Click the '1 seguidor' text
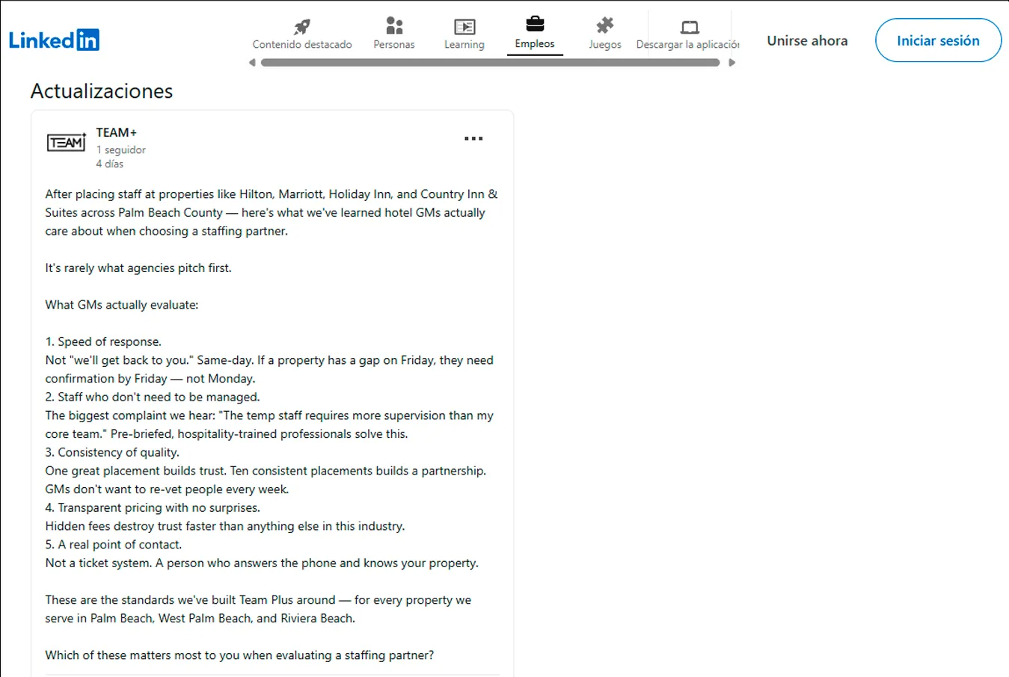Screen dimensions: 1009x677 pos(120,150)
